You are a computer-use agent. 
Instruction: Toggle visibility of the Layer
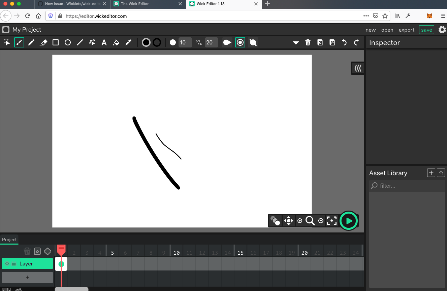click(x=7, y=263)
